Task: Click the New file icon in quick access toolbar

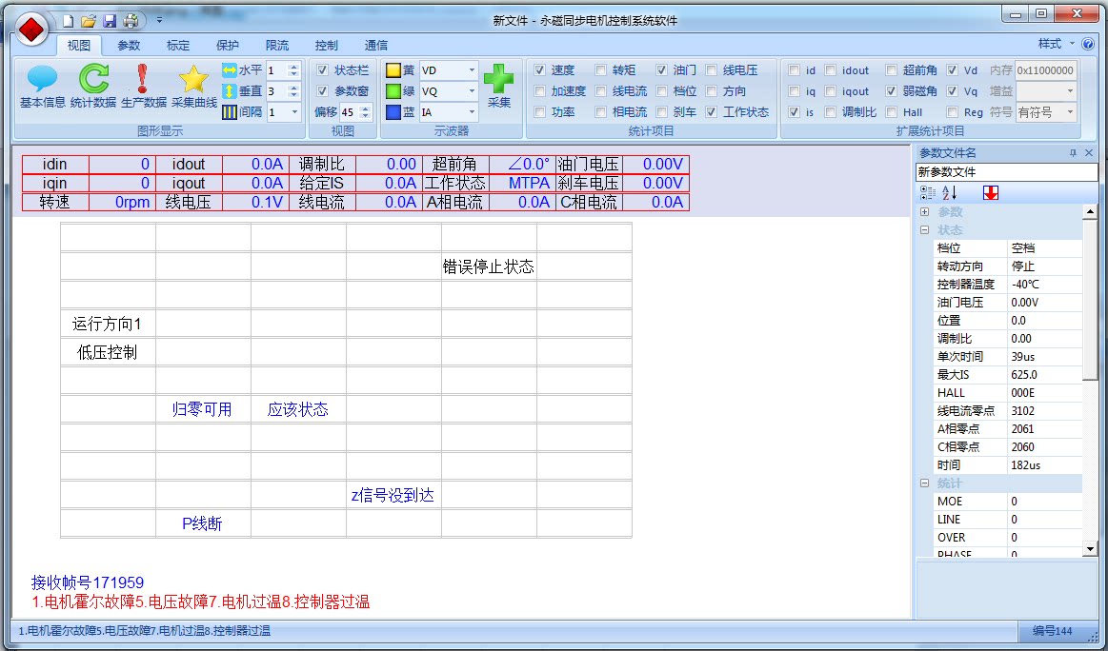Action: click(x=68, y=21)
